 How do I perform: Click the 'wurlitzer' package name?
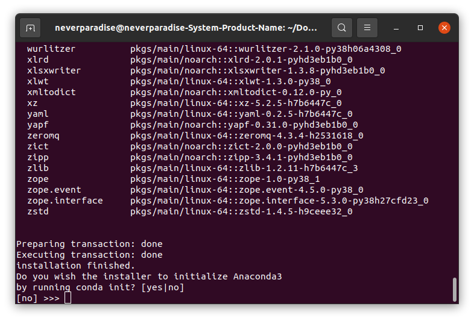(x=51, y=49)
